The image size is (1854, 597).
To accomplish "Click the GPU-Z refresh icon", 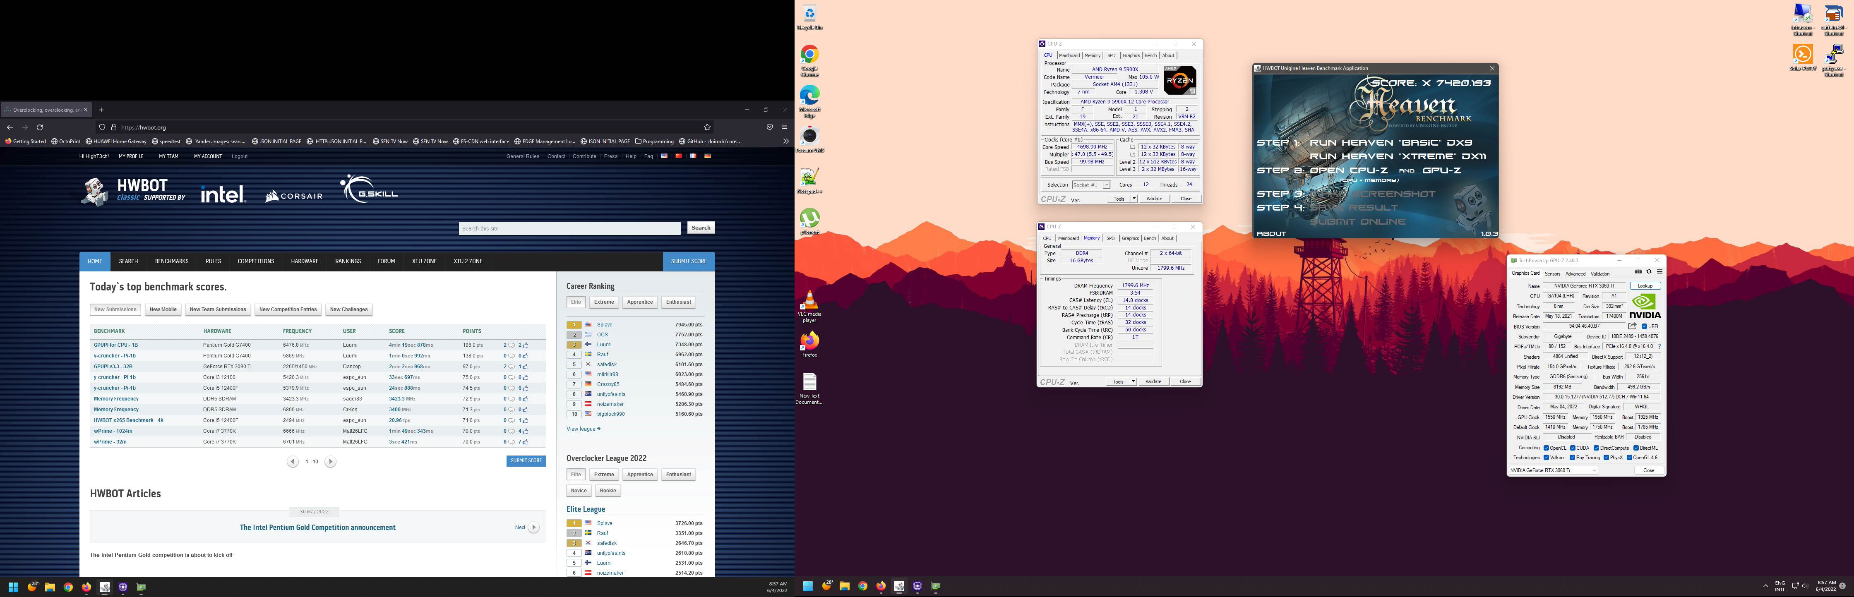I will (x=1649, y=272).
